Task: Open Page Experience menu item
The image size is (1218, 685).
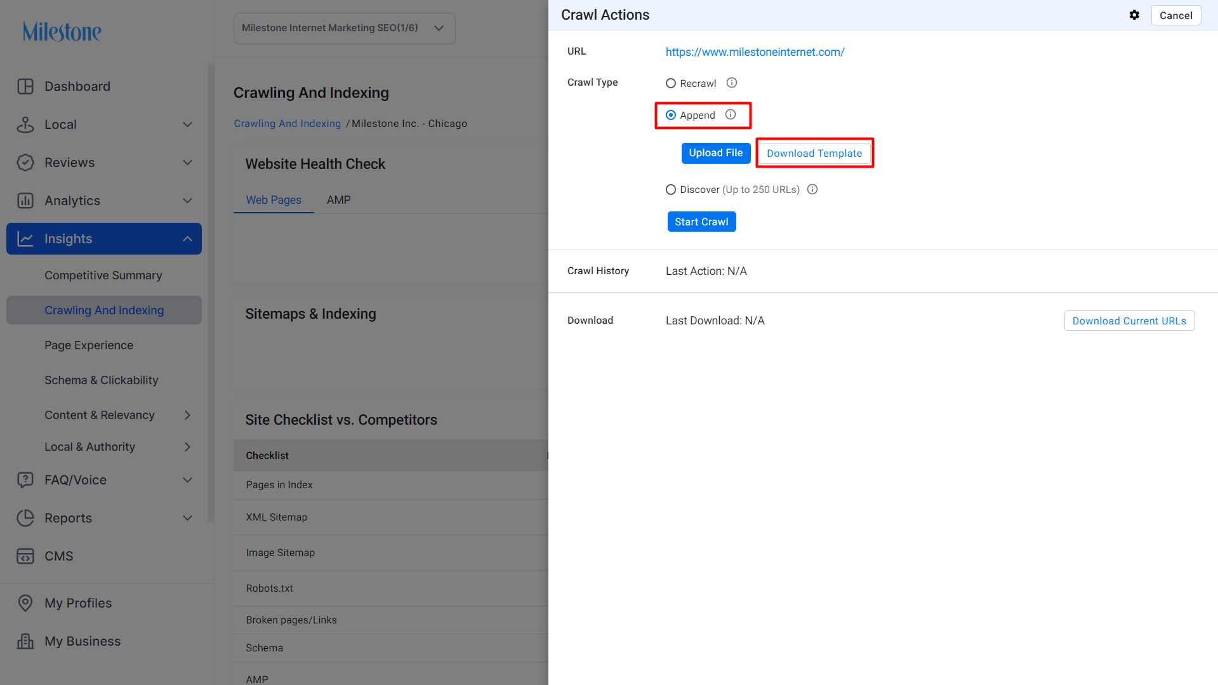Action: (x=89, y=345)
